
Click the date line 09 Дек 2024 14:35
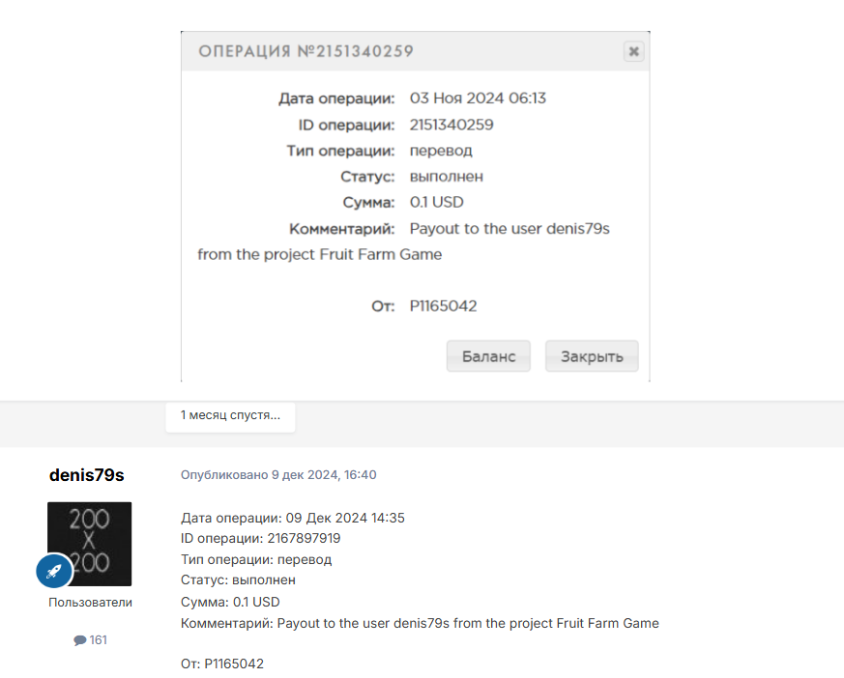coord(293,518)
